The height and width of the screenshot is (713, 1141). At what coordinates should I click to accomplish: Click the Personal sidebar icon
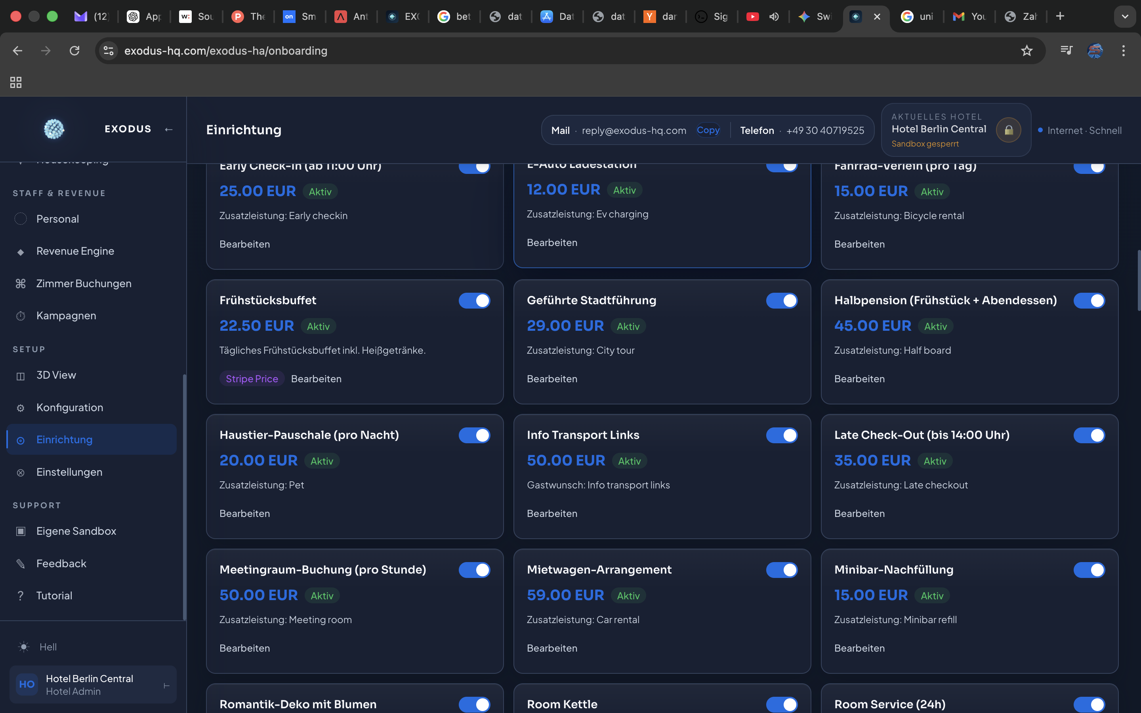click(20, 219)
